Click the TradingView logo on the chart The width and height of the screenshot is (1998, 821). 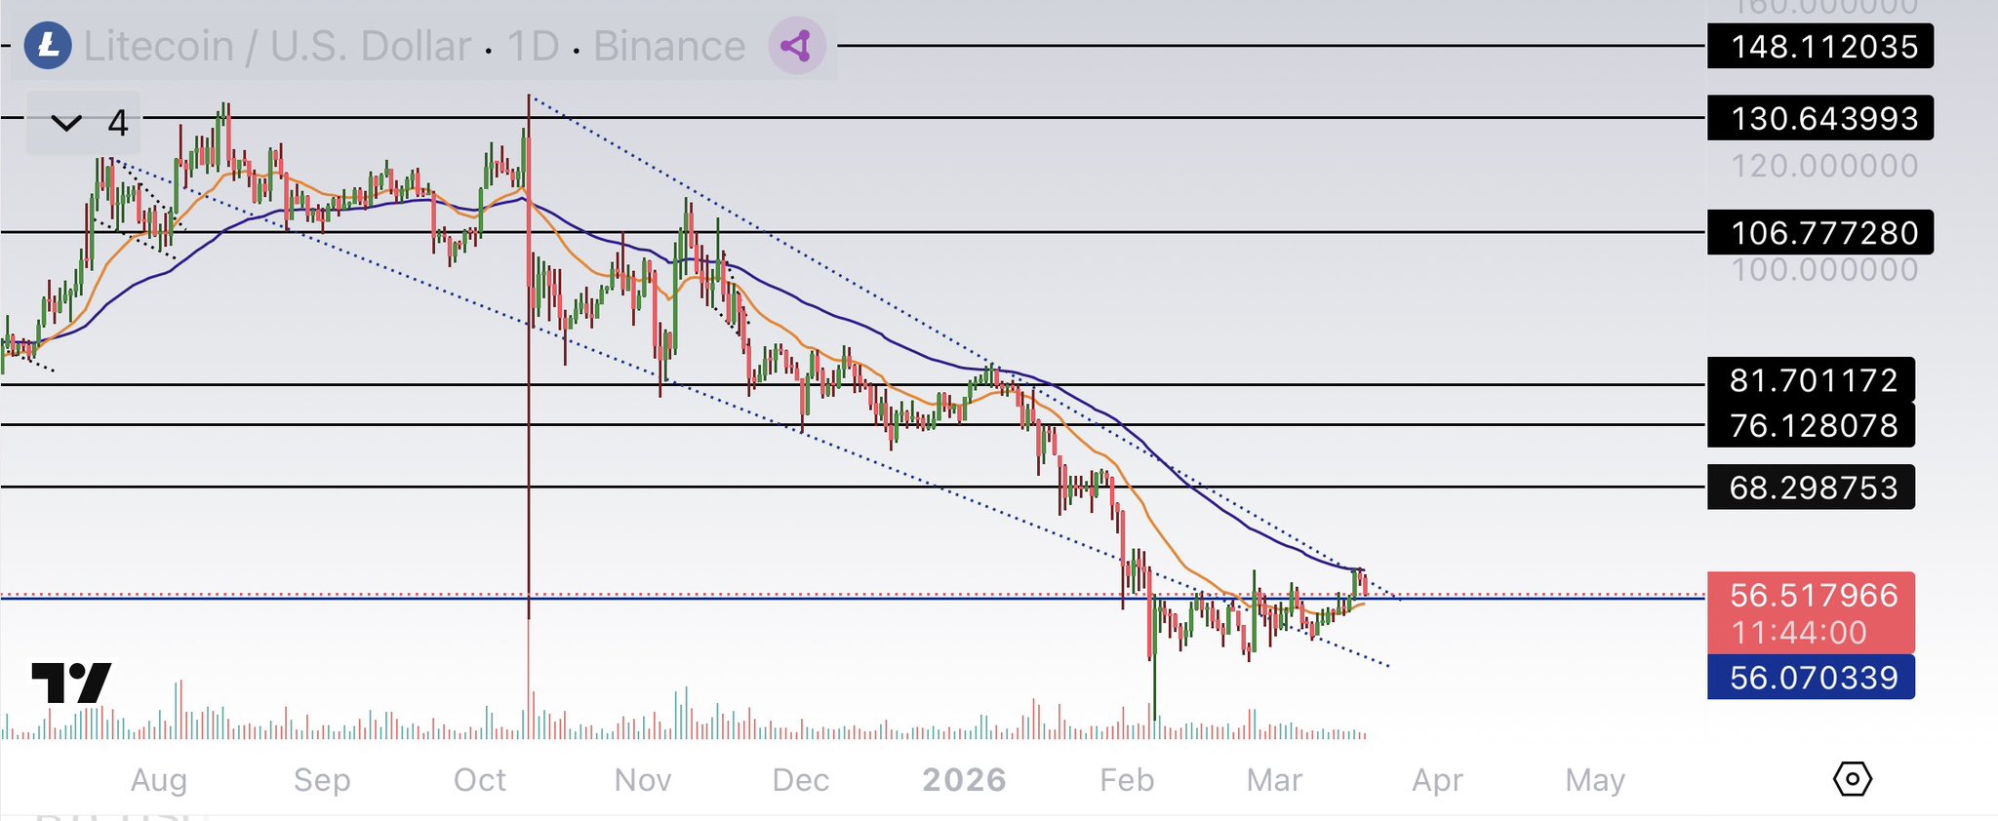click(x=71, y=683)
